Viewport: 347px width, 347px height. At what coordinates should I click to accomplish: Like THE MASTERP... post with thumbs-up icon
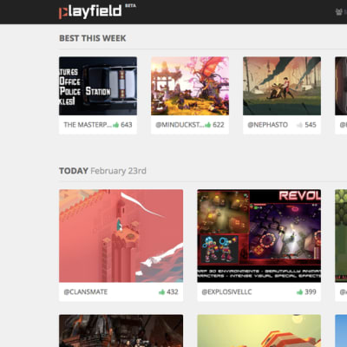pyautogui.click(x=115, y=125)
